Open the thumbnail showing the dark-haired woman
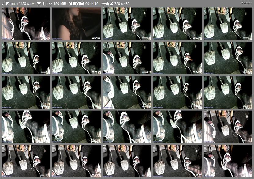The width and height of the screenshot is (254, 179). pos(76,24)
